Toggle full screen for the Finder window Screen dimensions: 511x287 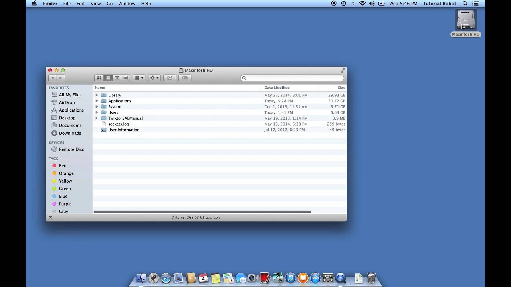[343, 70]
